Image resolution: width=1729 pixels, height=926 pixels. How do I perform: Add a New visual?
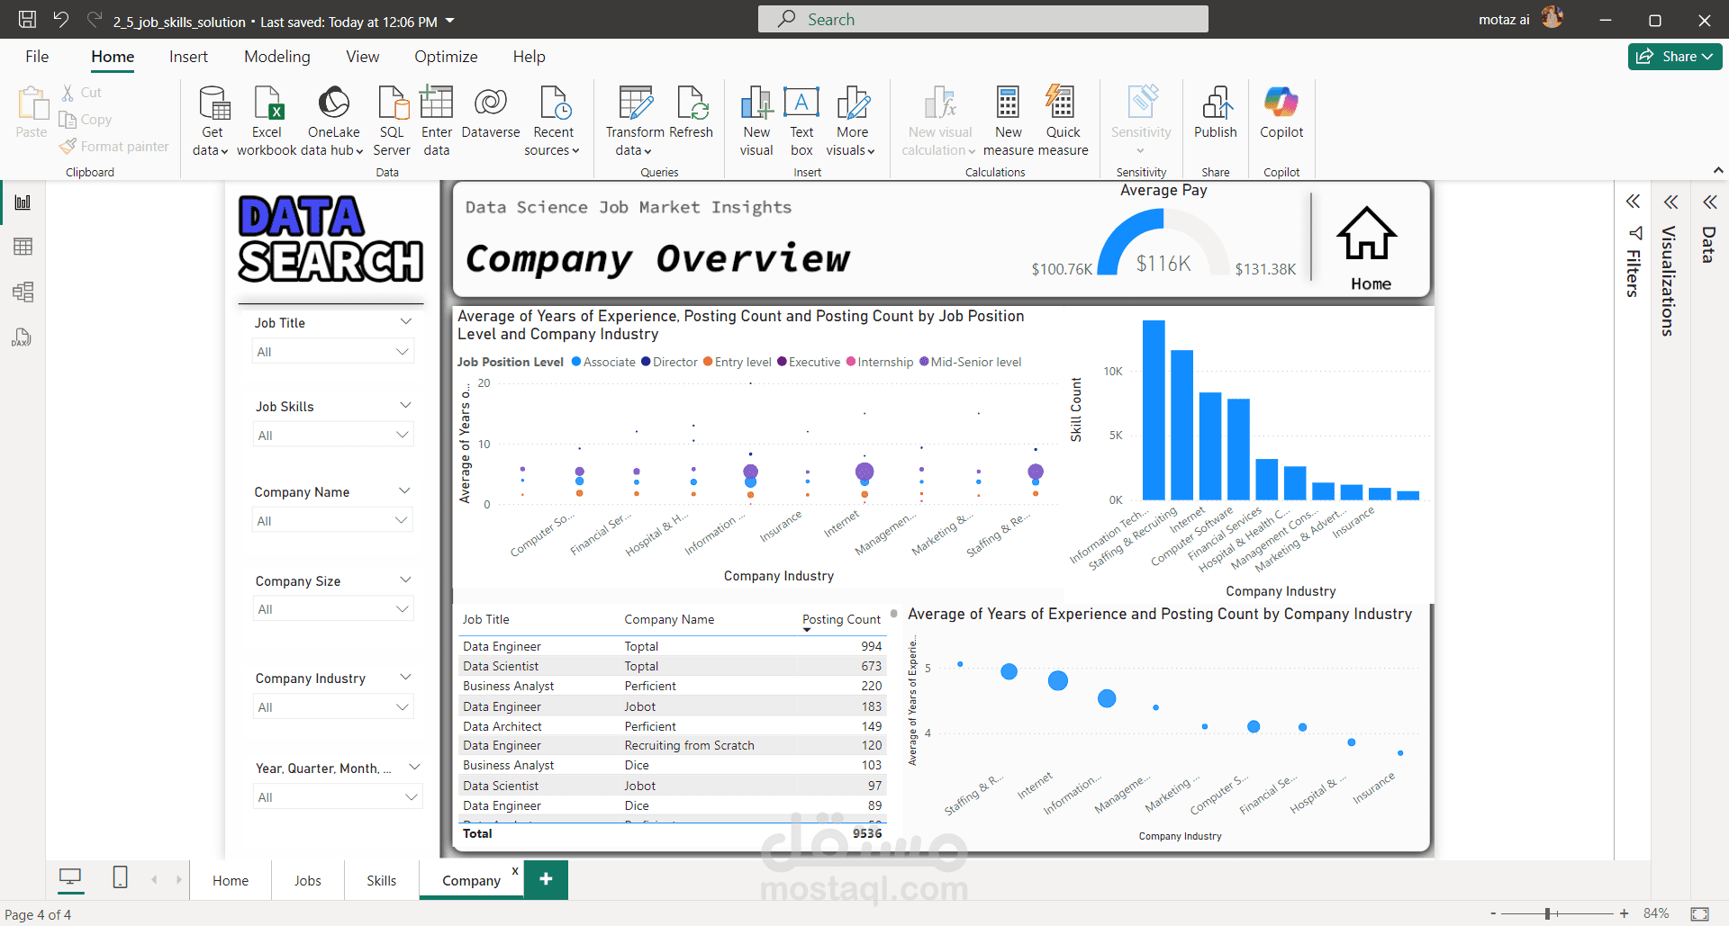tap(756, 121)
